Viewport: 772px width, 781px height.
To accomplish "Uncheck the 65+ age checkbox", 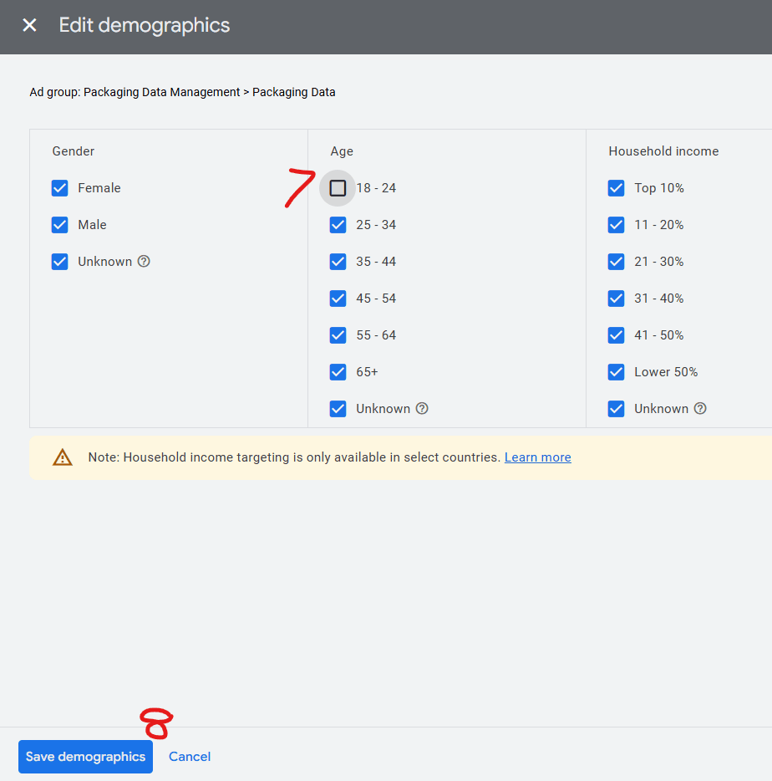I will pos(338,372).
